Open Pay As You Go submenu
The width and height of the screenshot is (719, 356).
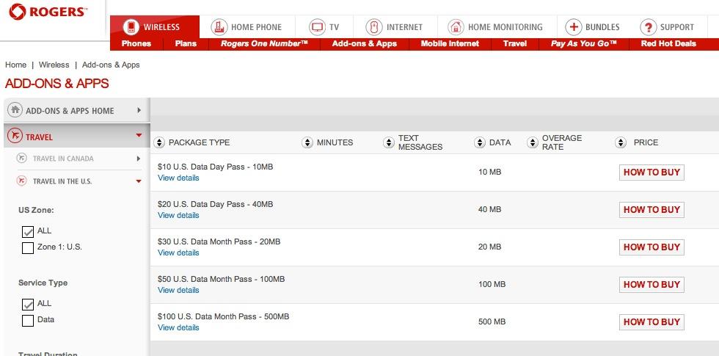point(583,43)
